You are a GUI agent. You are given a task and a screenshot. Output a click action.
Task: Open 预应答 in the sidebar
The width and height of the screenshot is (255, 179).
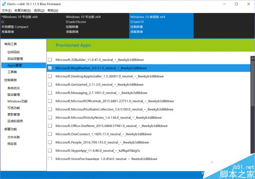pyautogui.click(x=12, y=144)
